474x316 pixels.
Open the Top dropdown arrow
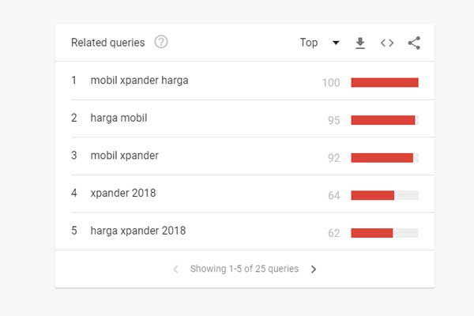[336, 43]
